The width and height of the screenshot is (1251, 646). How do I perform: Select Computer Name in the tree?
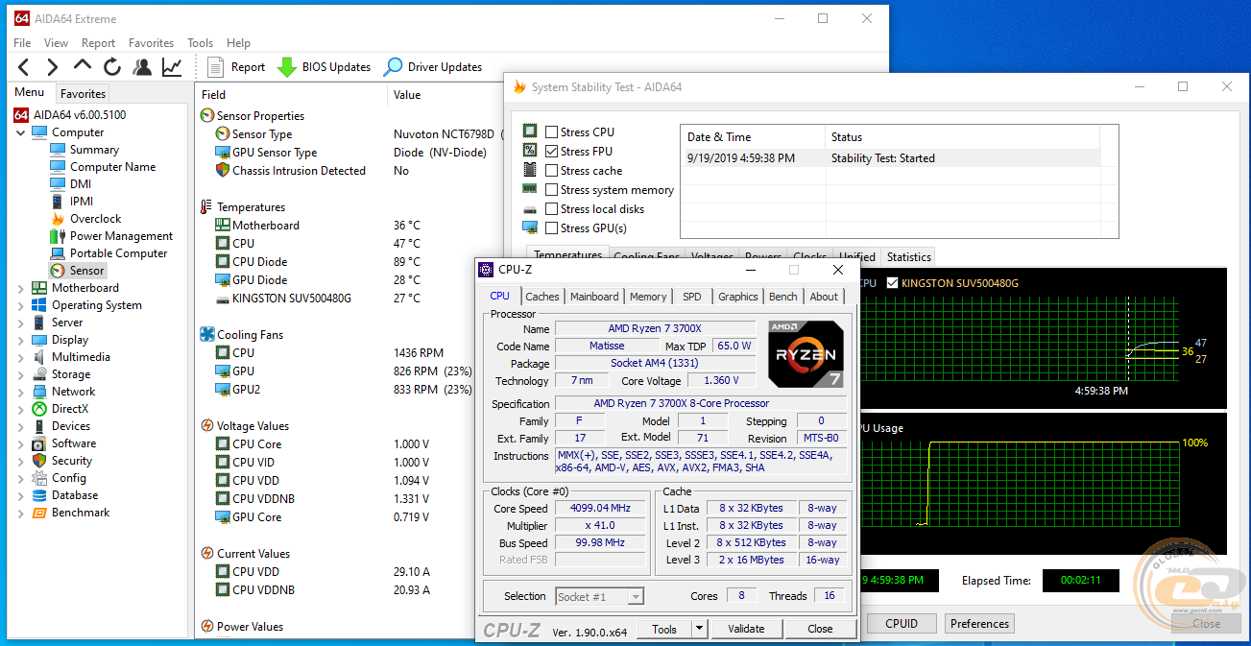(112, 167)
